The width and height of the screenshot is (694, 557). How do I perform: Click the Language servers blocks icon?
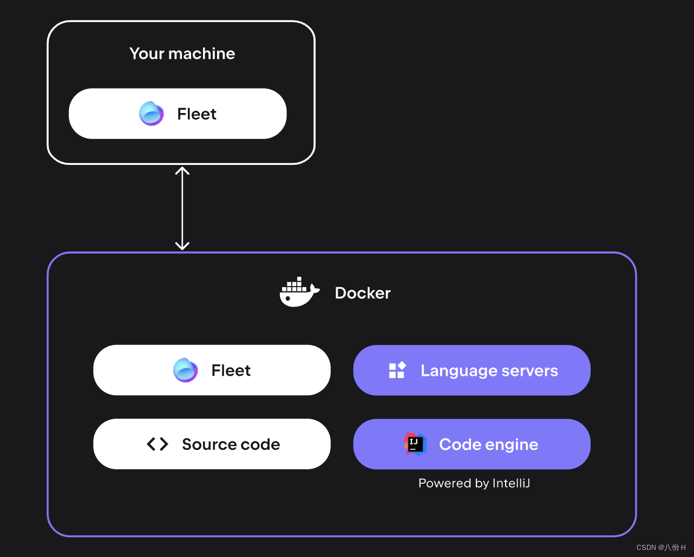pyautogui.click(x=397, y=370)
